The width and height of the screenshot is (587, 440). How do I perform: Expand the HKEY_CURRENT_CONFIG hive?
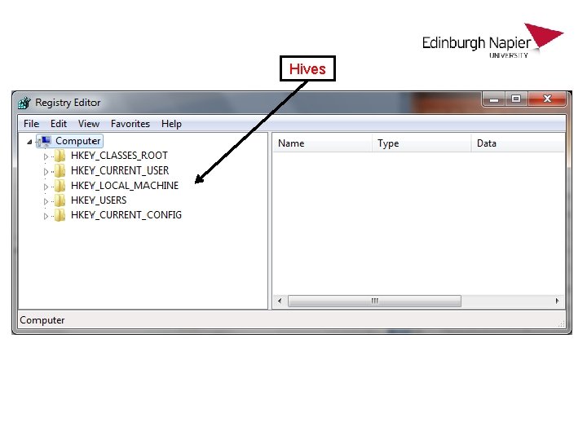(x=46, y=216)
